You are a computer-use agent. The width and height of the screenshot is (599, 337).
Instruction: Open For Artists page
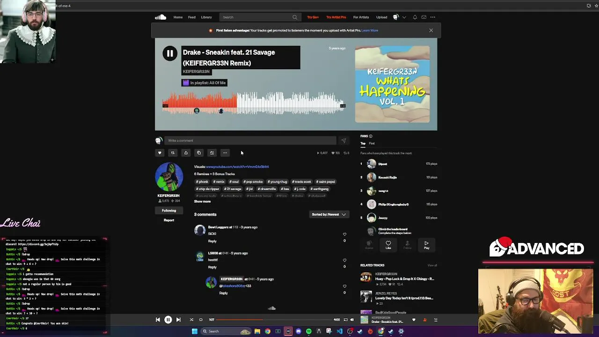click(x=361, y=17)
